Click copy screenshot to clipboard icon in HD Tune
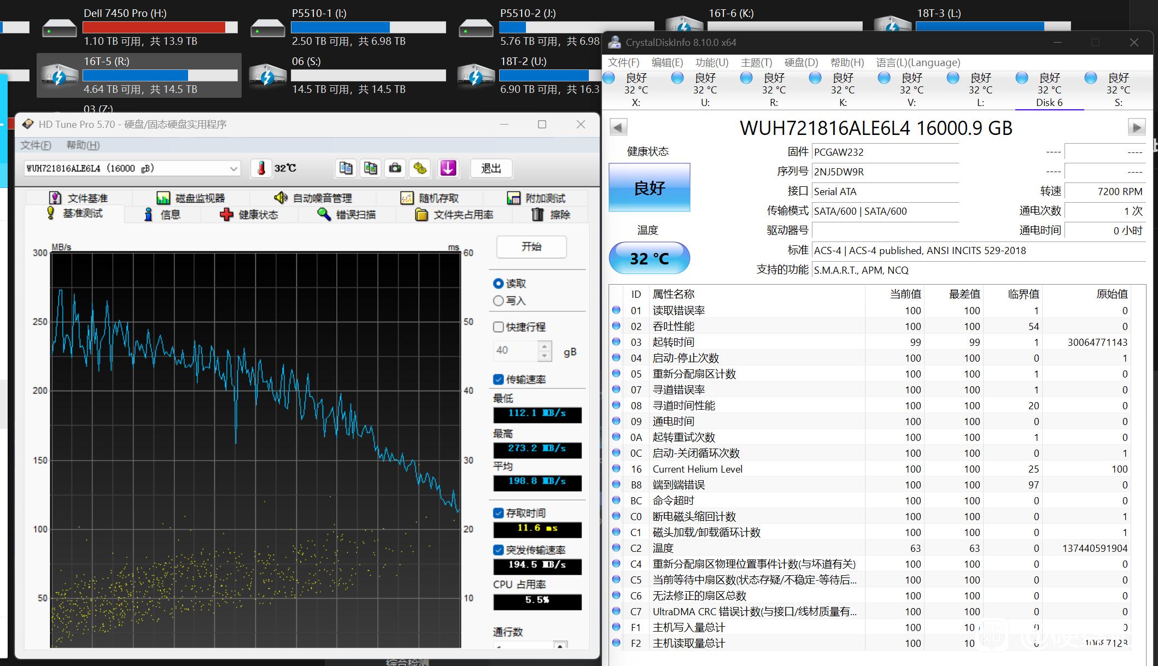Screen dimensions: 1158x666 pyautogui.click(x=370, y=168)
